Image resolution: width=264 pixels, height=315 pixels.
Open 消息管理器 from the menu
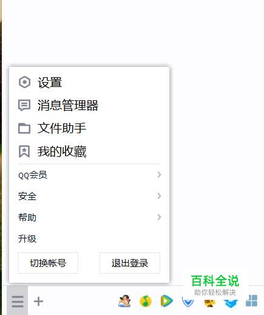click(89, 105)
